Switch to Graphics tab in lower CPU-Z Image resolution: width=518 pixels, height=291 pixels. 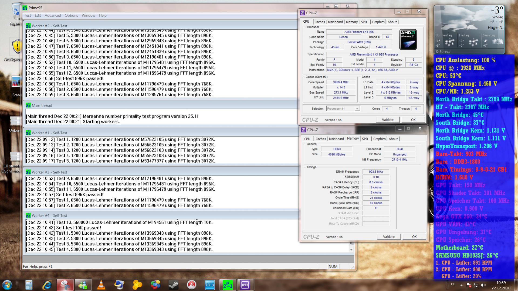pyautogui.click(x=379, y=139)
